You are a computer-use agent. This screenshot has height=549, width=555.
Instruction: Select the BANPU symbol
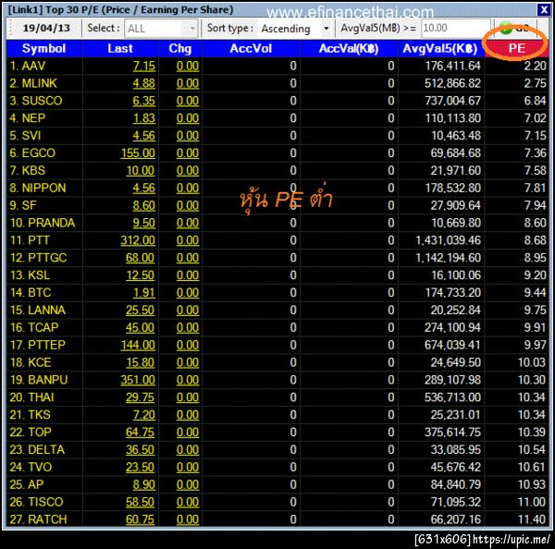click(x=39, y=380)
